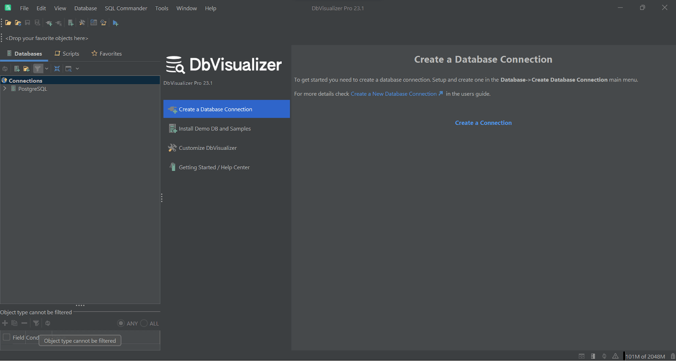Screen dimensions: 676x361
Task: Click the create folder icon in Databases toolbar
Action: tap(26, 69)
